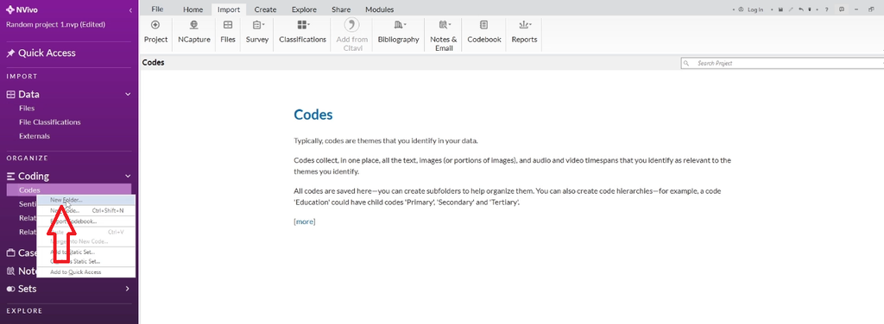Choose New Folder from context menu
Image resolution: width=884 pixels, height=324 pixels.
point(85,200)
